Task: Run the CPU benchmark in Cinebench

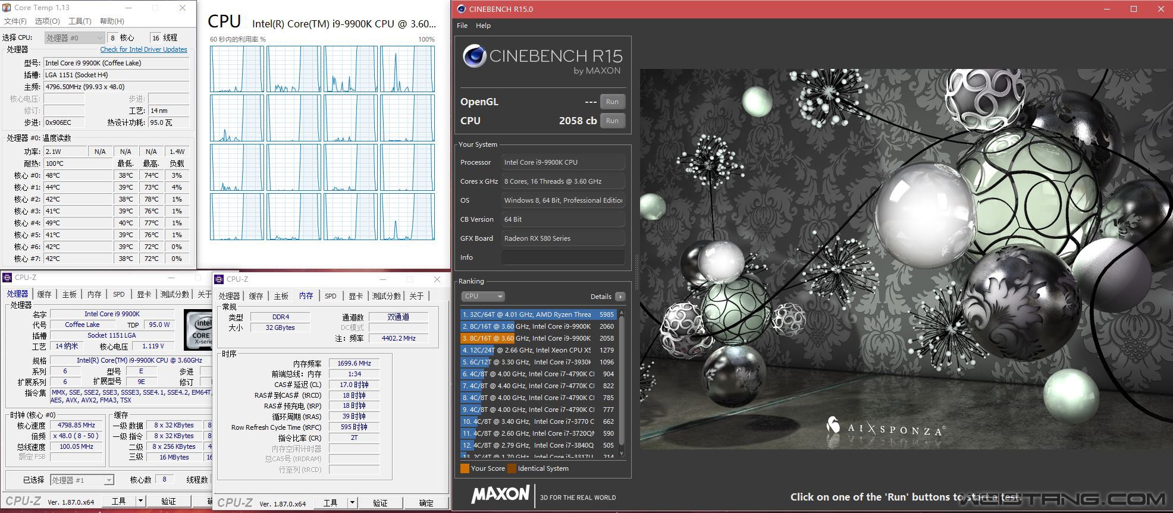Action: coord(612,121)
